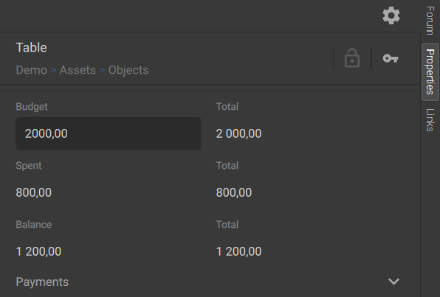Viewport: 440px width, 297px height.
Task: Select the Properties side tab
Action: [x=430, y=71]
